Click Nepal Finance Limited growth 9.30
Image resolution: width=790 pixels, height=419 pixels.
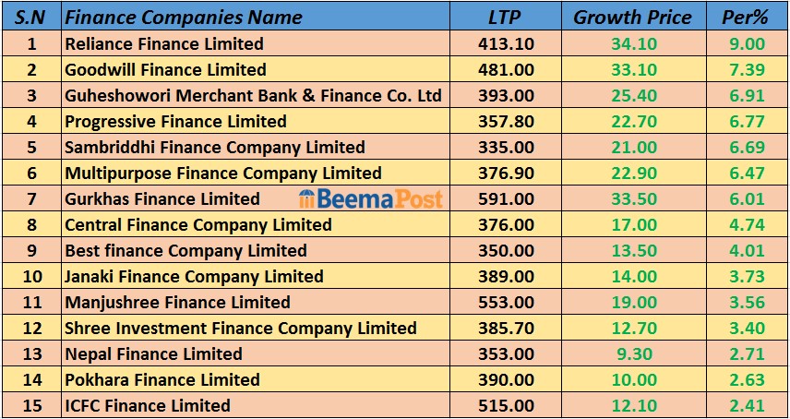click(633, 353)
